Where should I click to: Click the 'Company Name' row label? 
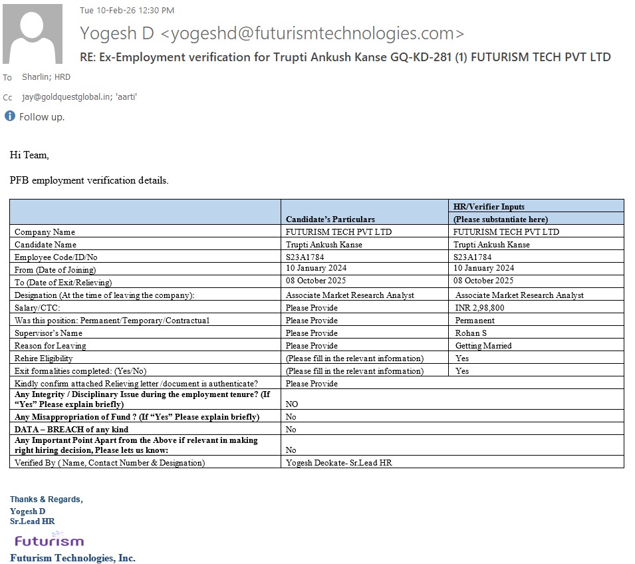[x=45, y=231]
